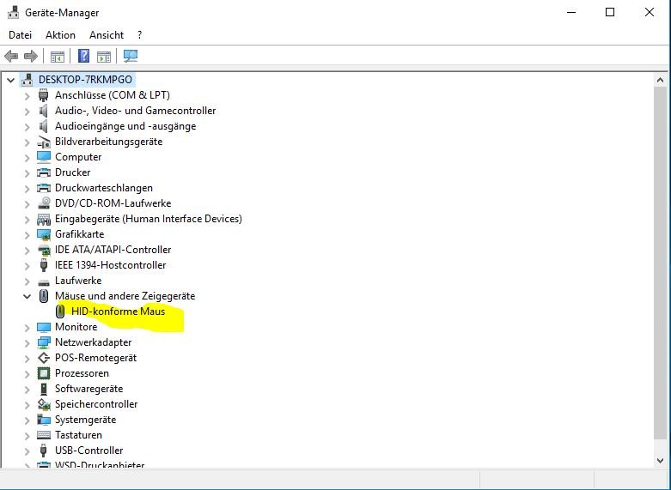671x490 pixels.
Task: Click the Laufwerke drive icon
Action: pos(43,281)
